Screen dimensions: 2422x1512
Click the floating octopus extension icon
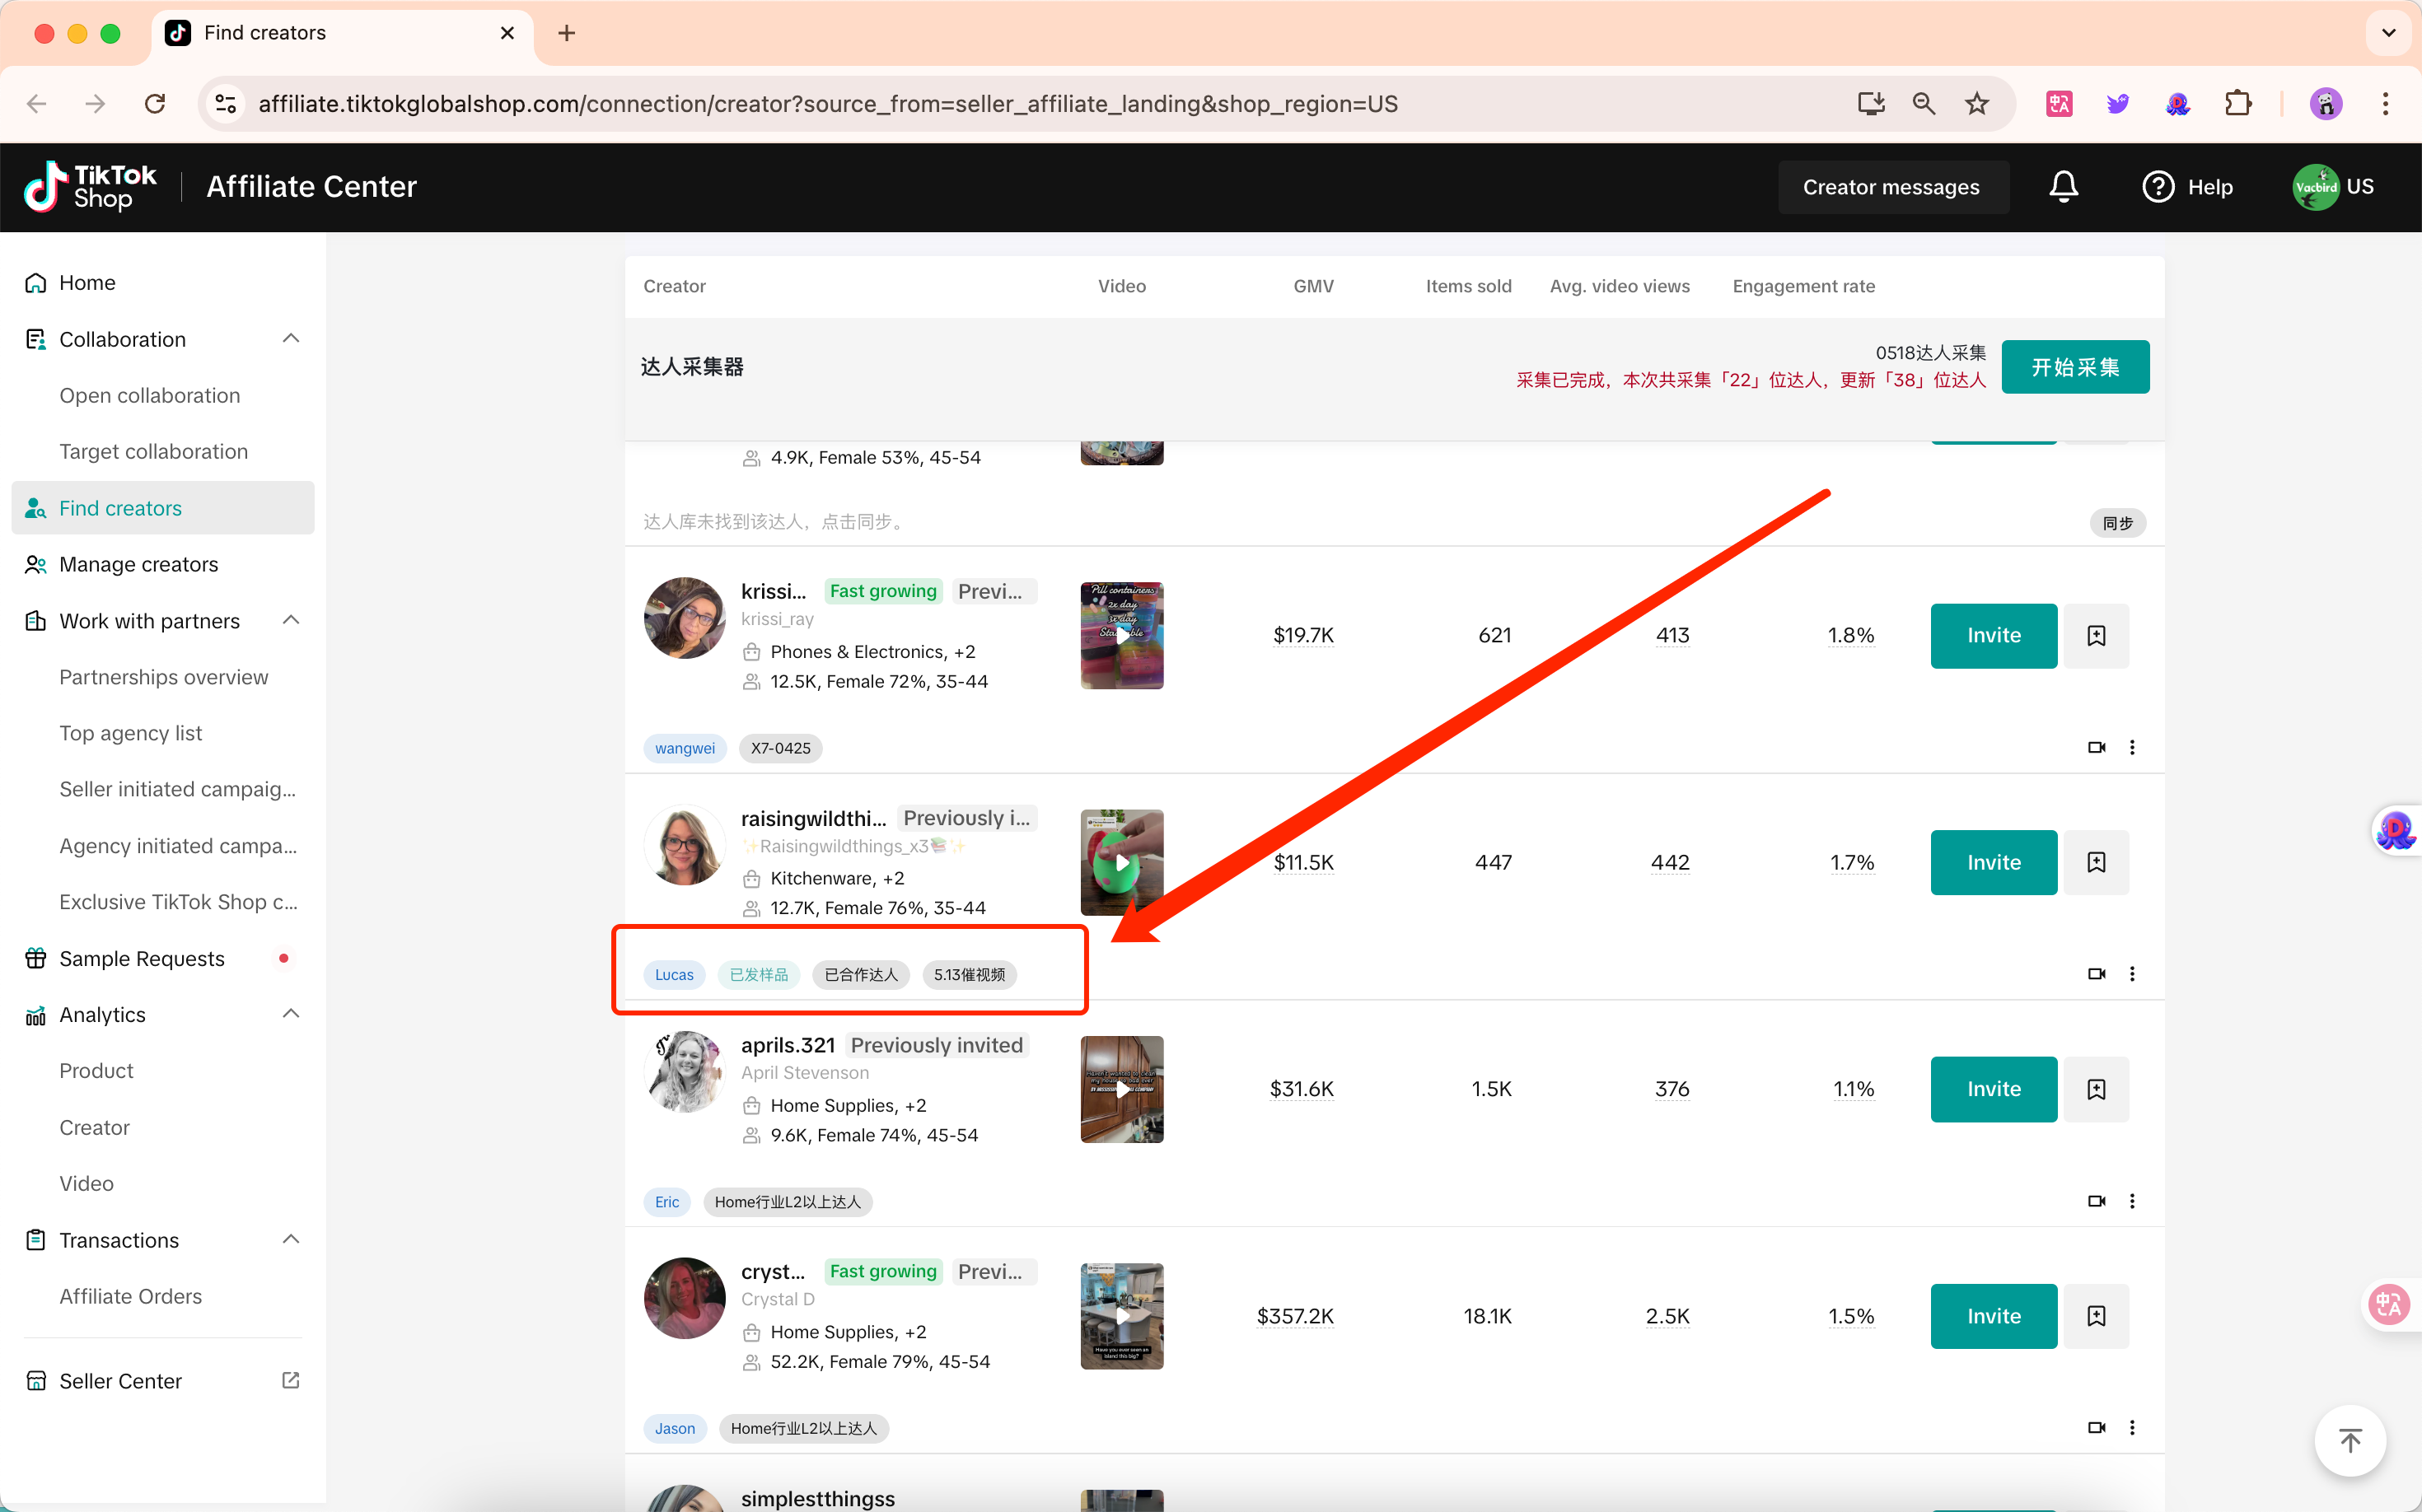pos(2396,831)
